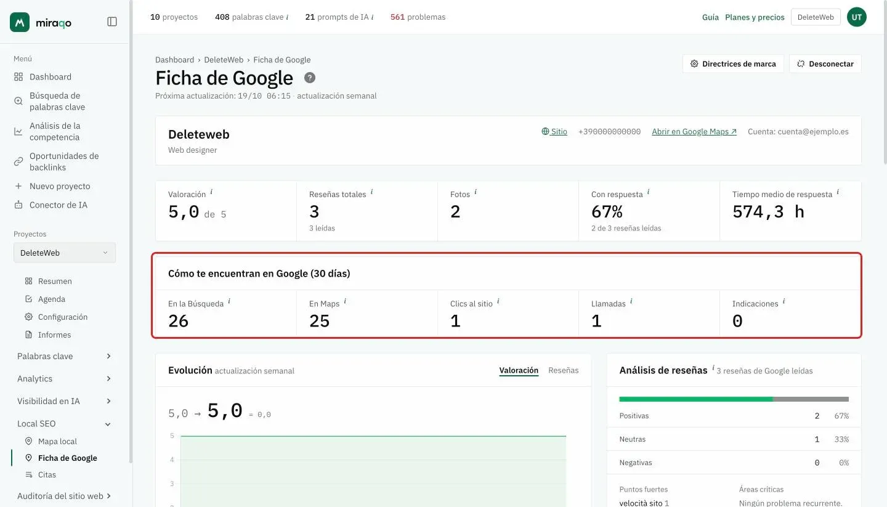Click the info icon next to Valoración
This screenshot has width=887, height=507.
point(212,192)
